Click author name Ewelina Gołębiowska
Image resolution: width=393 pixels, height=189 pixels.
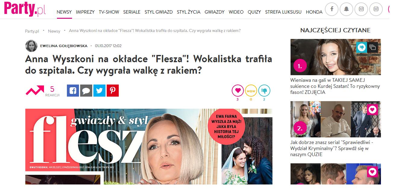pos(64,46)
